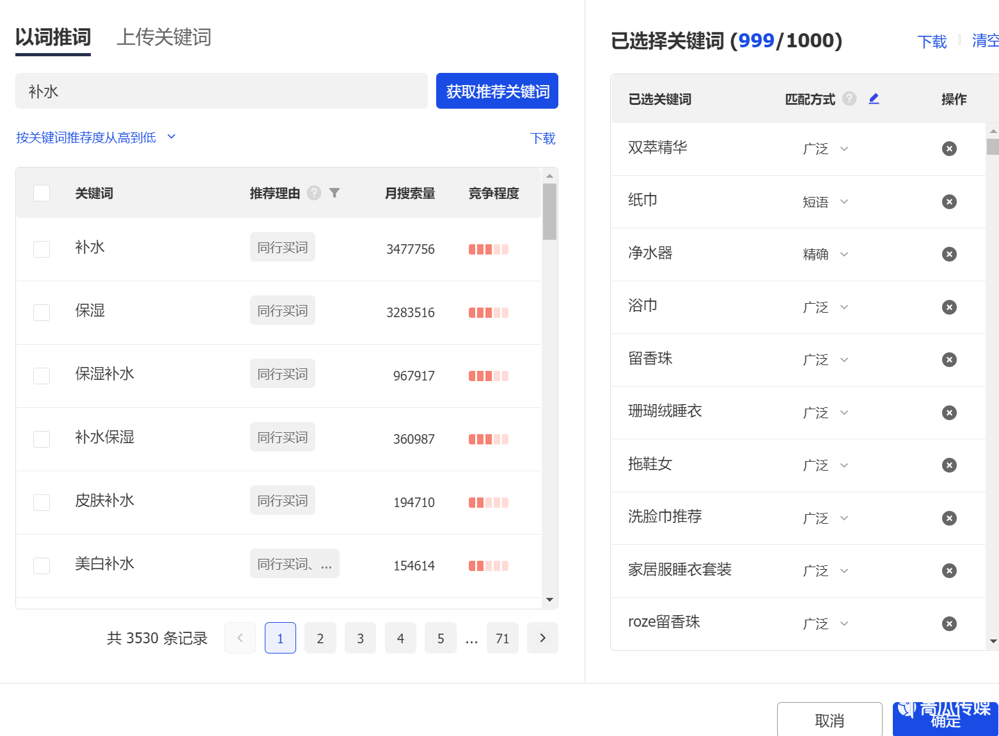Click the competition level bar for 补水
This screenshot has width=999, height=736.
488,249
